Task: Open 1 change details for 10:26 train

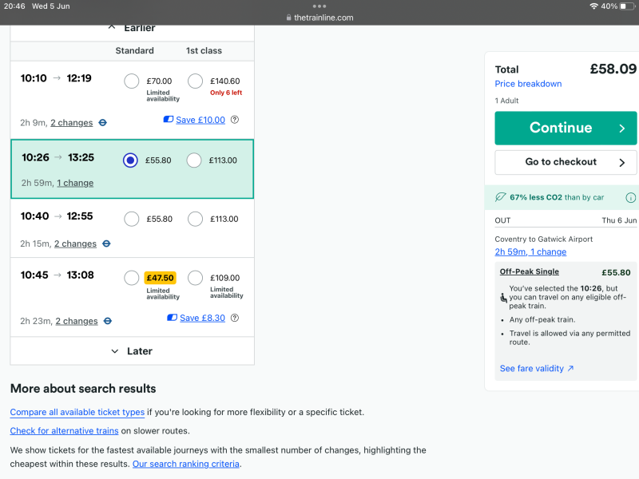Action: [x=75, y=183]
